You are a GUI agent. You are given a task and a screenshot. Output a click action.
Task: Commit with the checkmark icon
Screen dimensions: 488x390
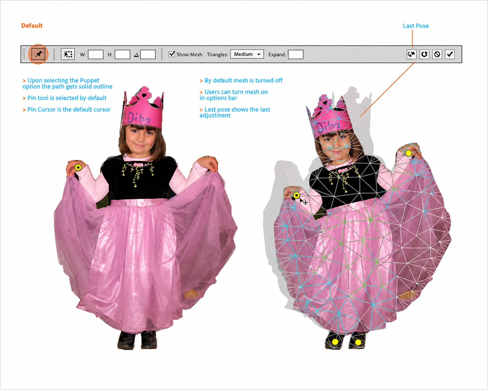tap(450, 54)
